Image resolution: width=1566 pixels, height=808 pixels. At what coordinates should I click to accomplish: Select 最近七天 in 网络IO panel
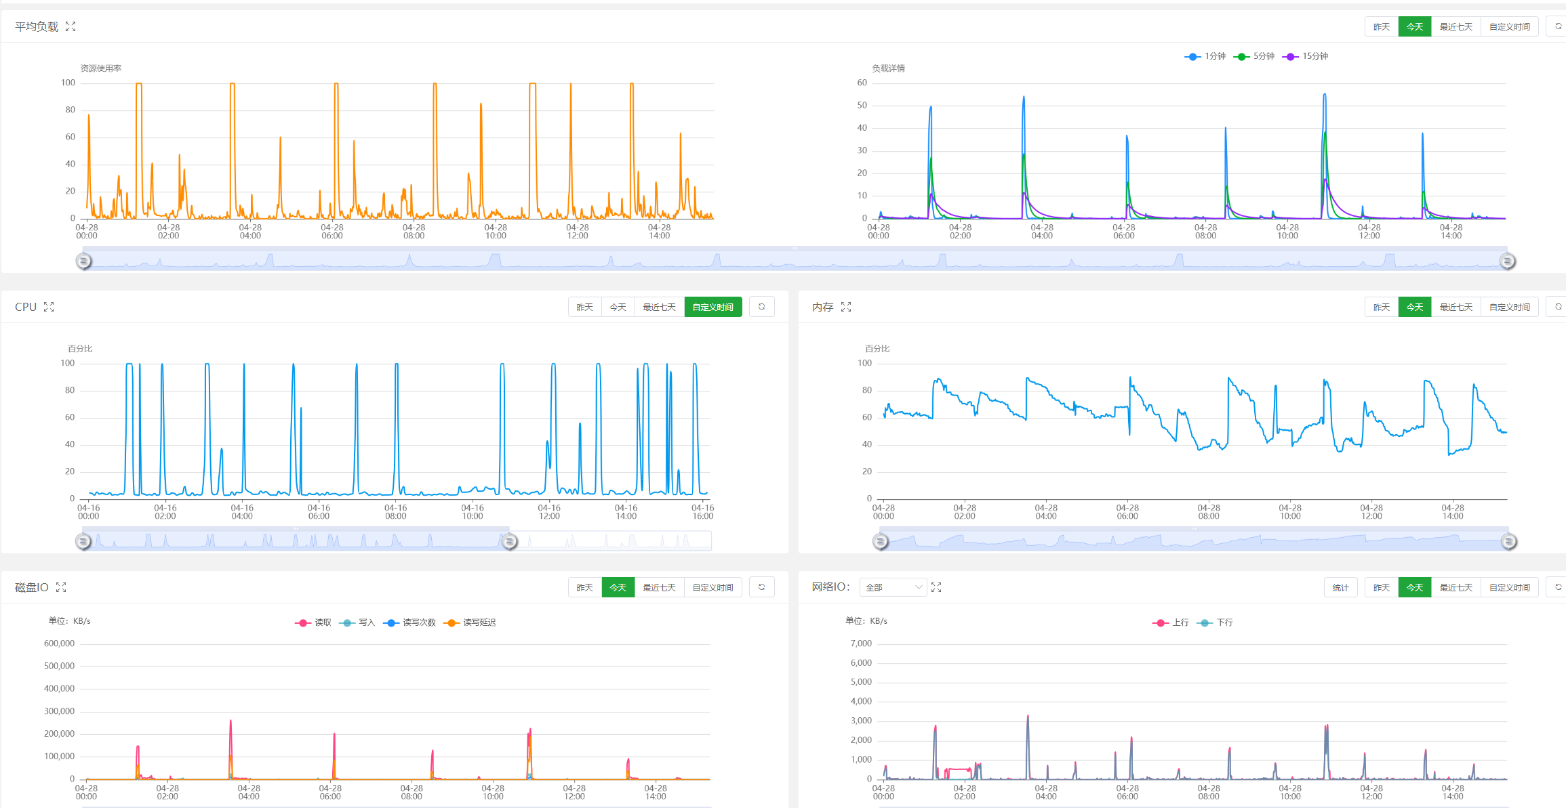1456,587
